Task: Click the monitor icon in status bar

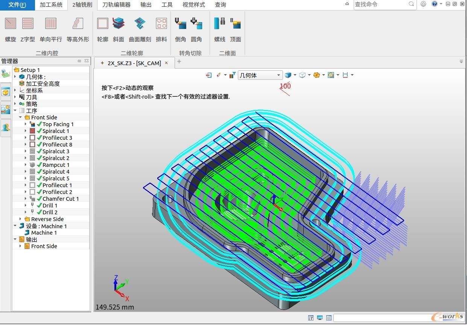Action: click(x=320, y=318)
